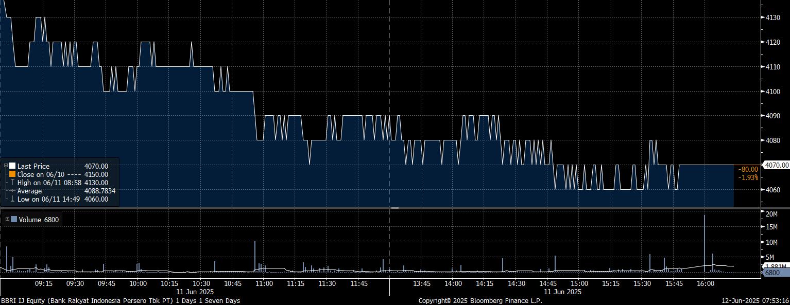Click the 09:15 time axis label

[x=43, y=283]
